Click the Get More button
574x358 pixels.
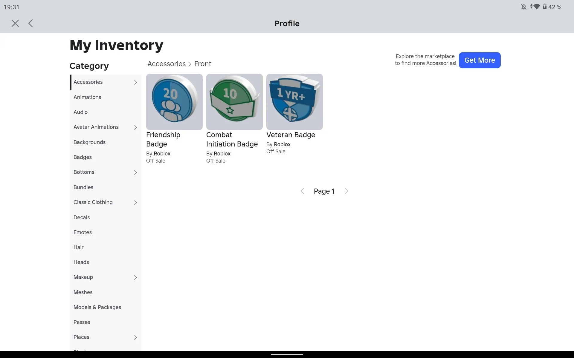point(480,60)
